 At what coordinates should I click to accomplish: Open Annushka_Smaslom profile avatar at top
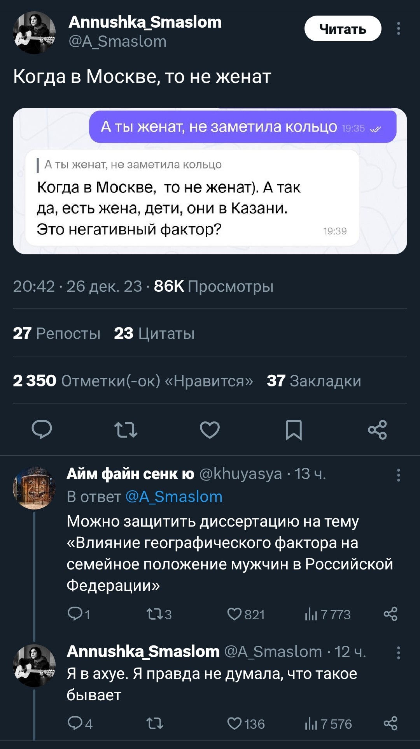click(x=34, y=33)
